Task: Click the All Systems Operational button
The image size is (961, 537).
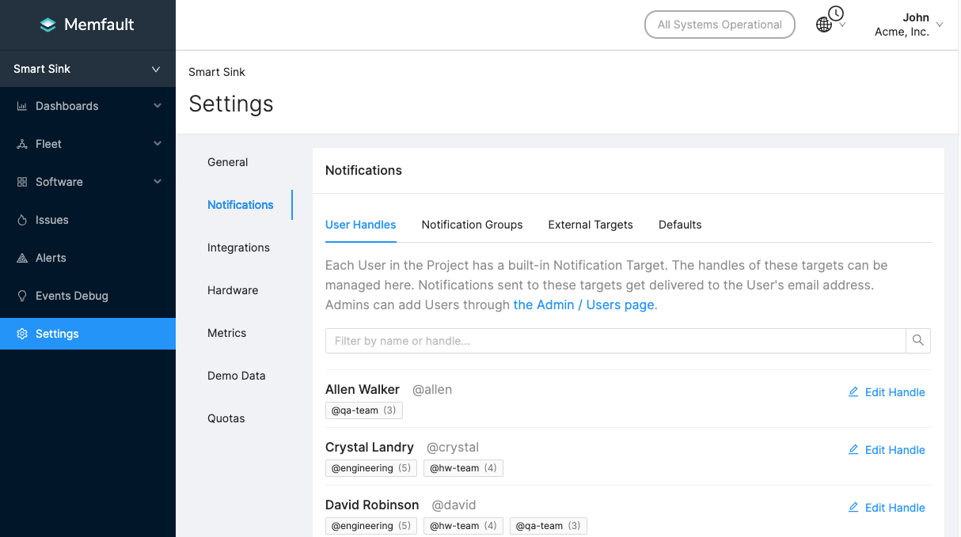Action: pos(720,25)
